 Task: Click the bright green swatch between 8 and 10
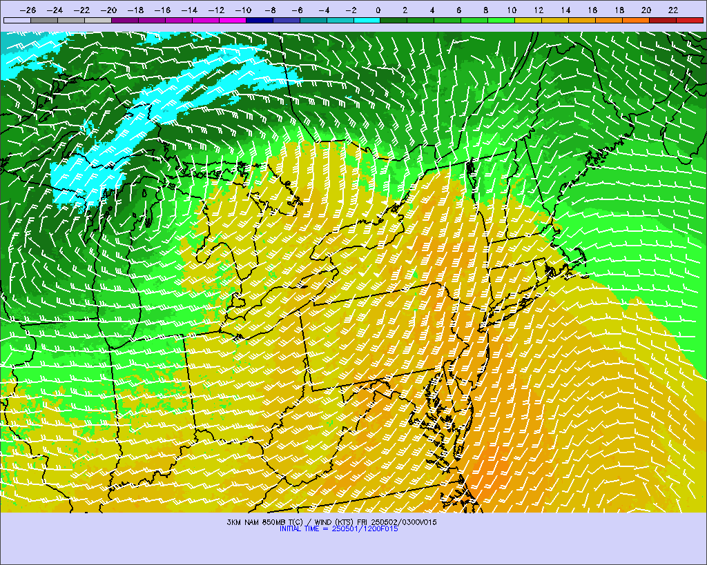pyautogui.click(x=501, y=20)
